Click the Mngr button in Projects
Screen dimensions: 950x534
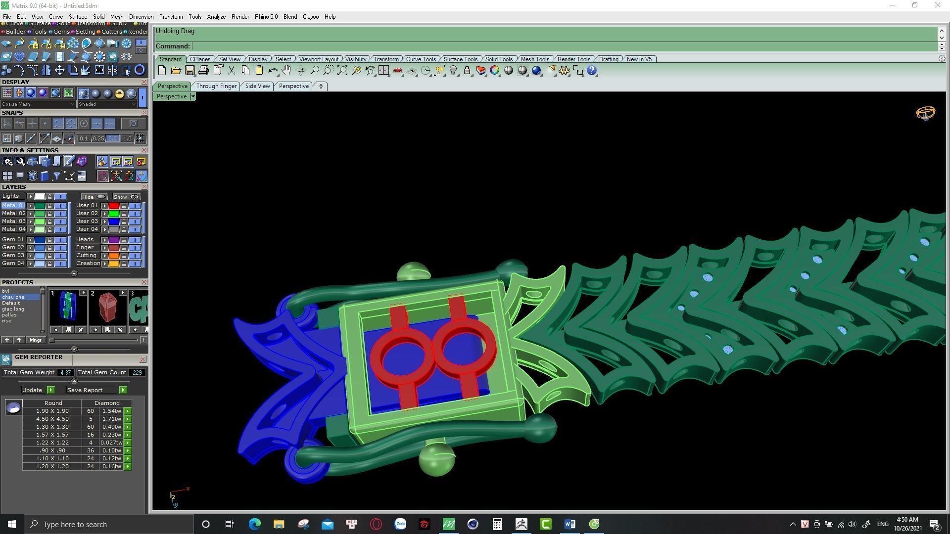[36, 340]
